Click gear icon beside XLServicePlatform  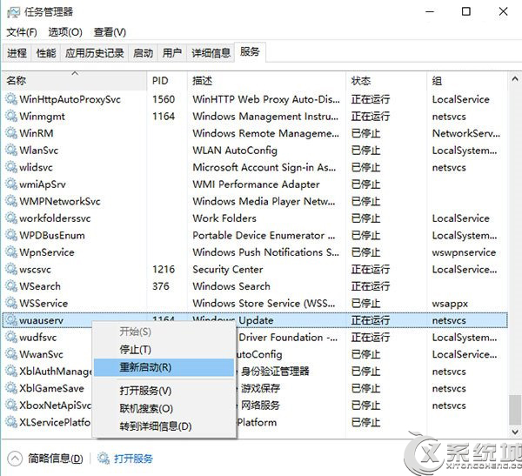point(11,422)
